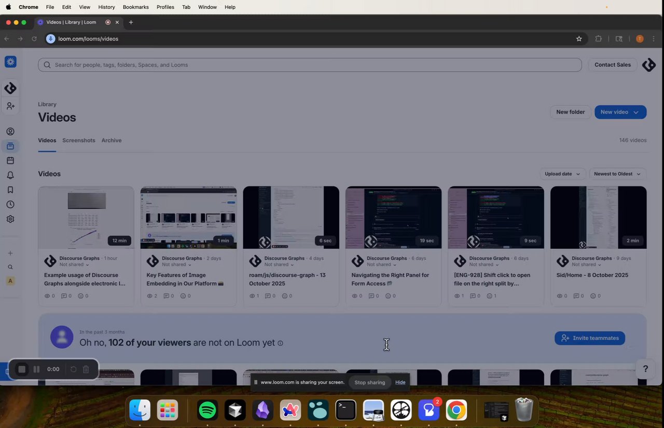Restart the recording using the restart icon
This screenshot has height=428, width=664.
73,369
